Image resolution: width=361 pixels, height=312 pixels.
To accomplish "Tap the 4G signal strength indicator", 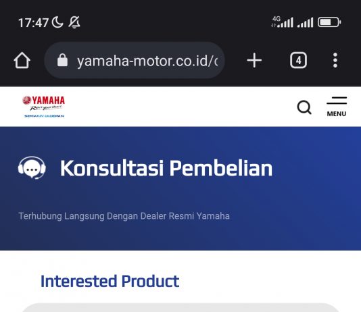I will tap(283, 22).
